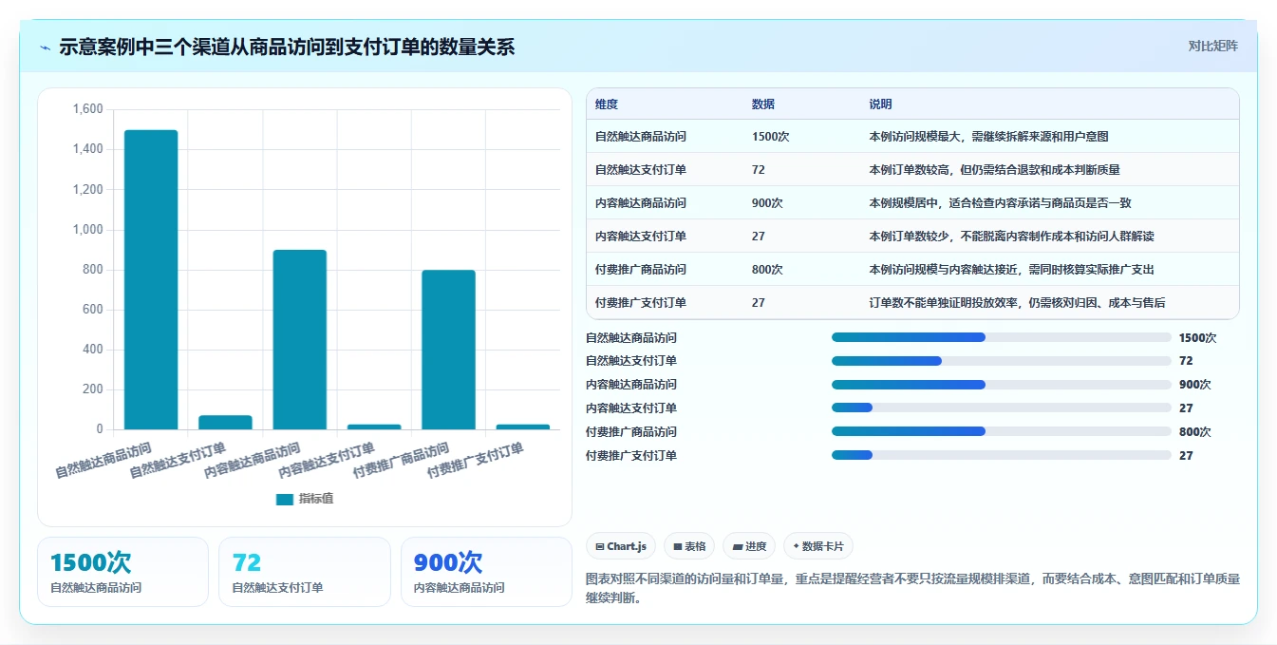
Task: Click x-axis label 内容触达支付订单
Action: click(327, 460)
